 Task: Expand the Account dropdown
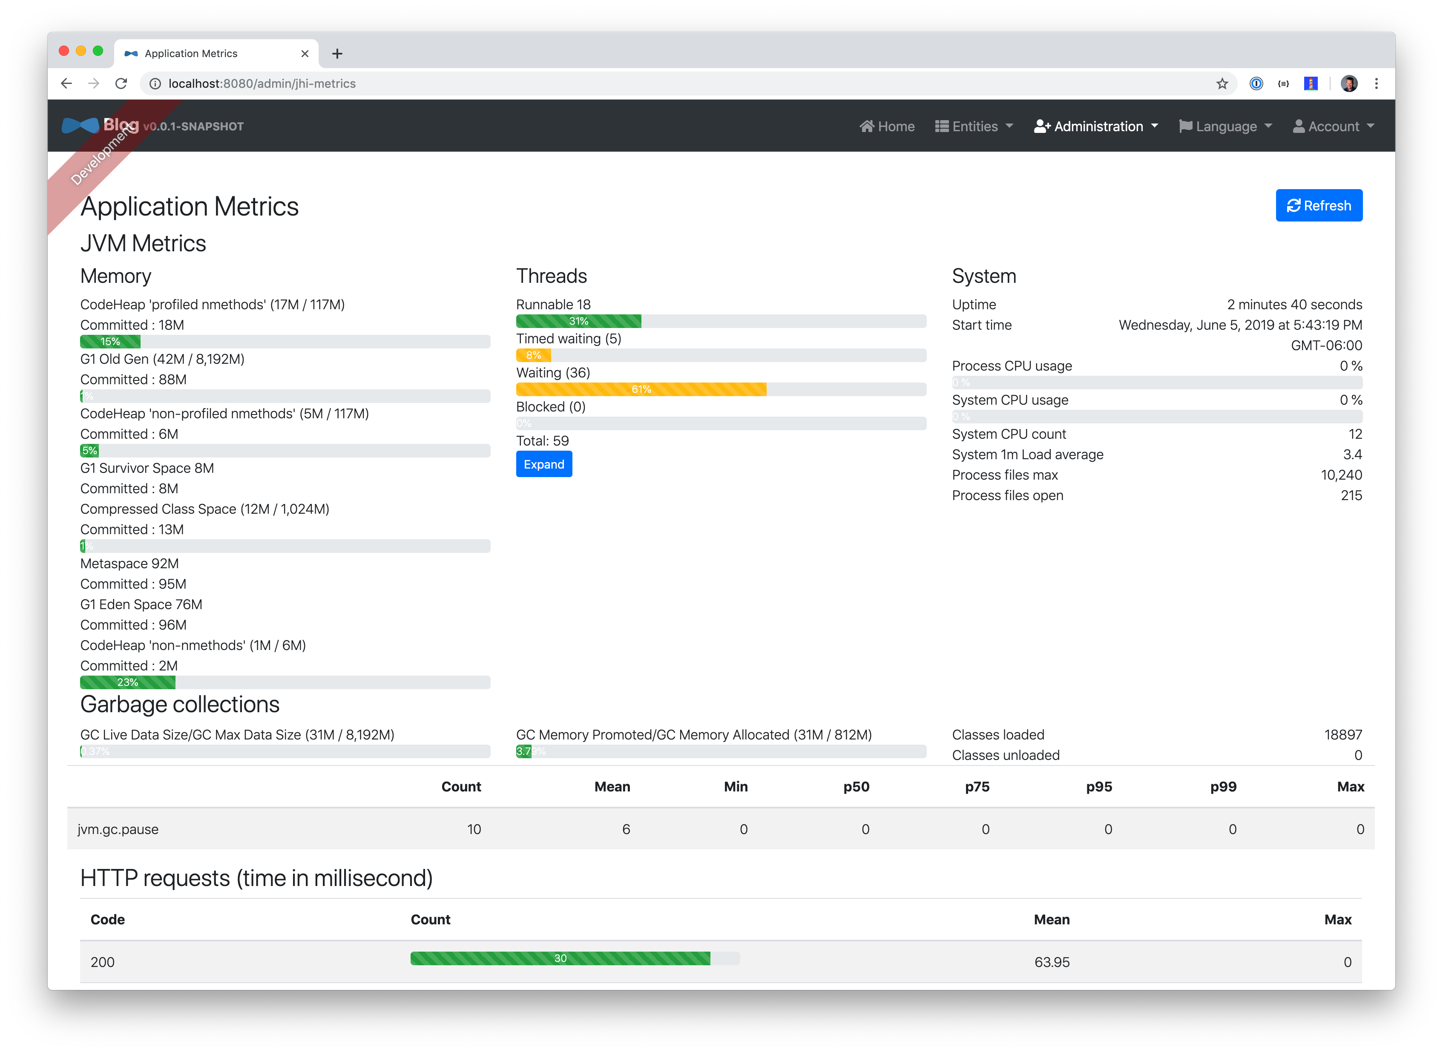(x=1334, y=126)
